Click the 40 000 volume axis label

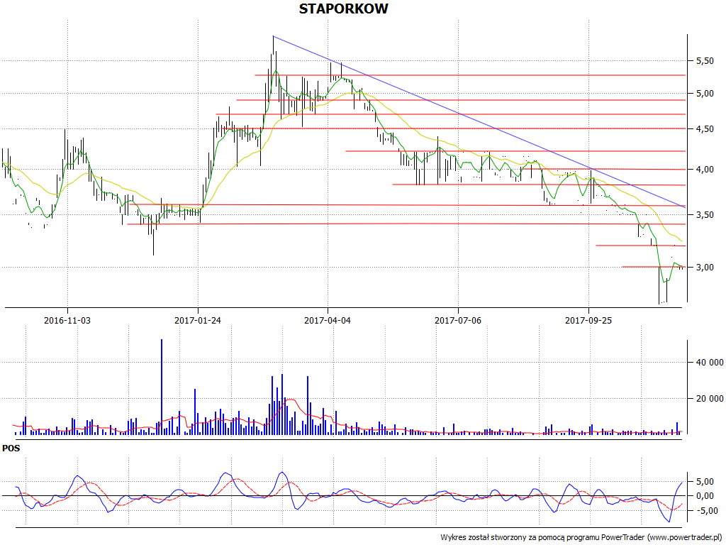tap(709, 363)
